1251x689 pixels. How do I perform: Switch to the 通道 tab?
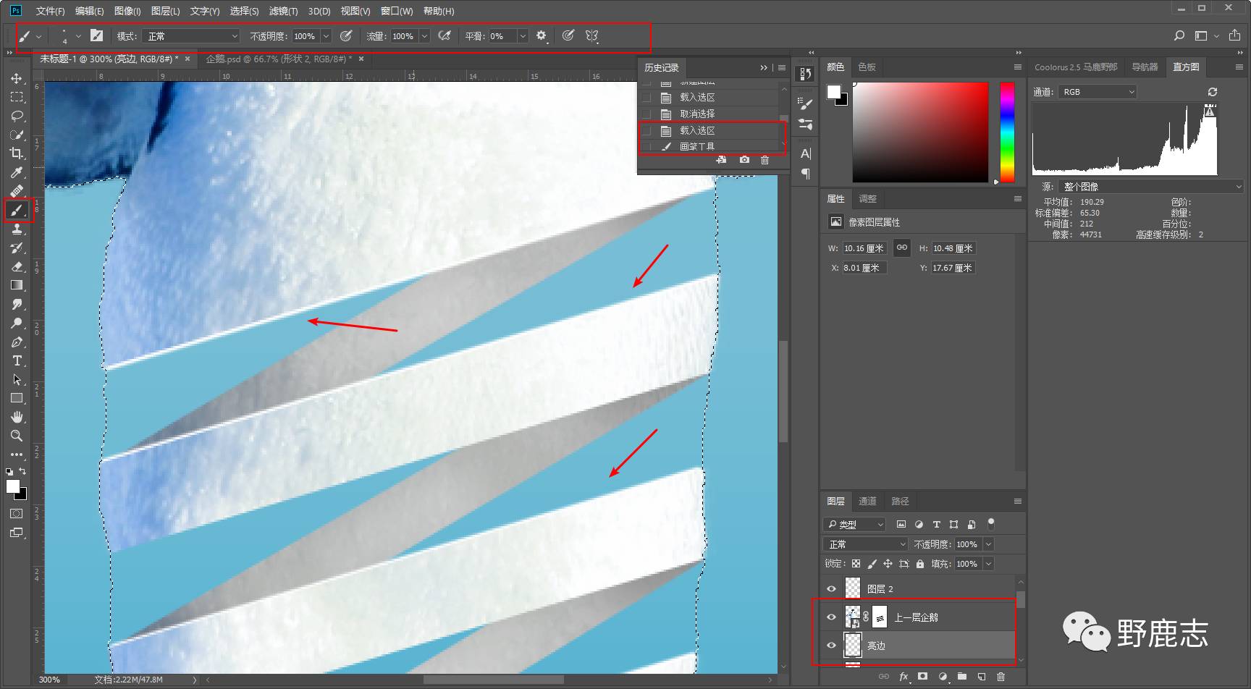pyautogui.click(x=867, y=501)
